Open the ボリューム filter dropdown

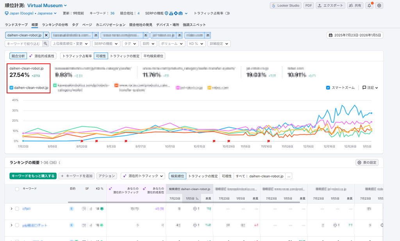click(171, 44)
